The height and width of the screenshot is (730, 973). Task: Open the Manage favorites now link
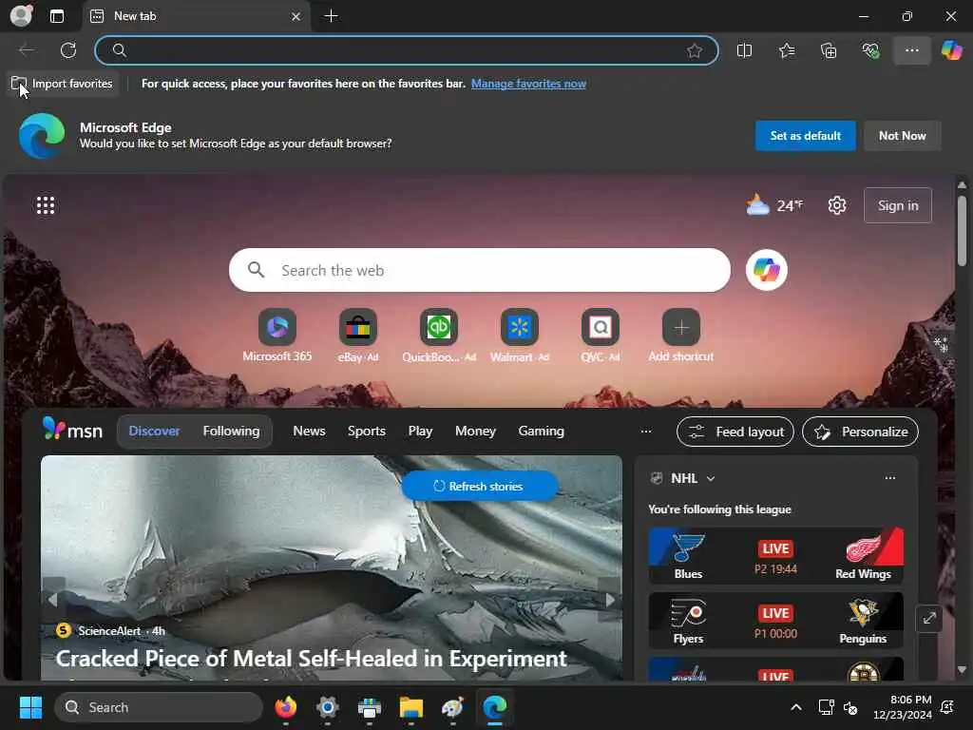coord(528,84)
